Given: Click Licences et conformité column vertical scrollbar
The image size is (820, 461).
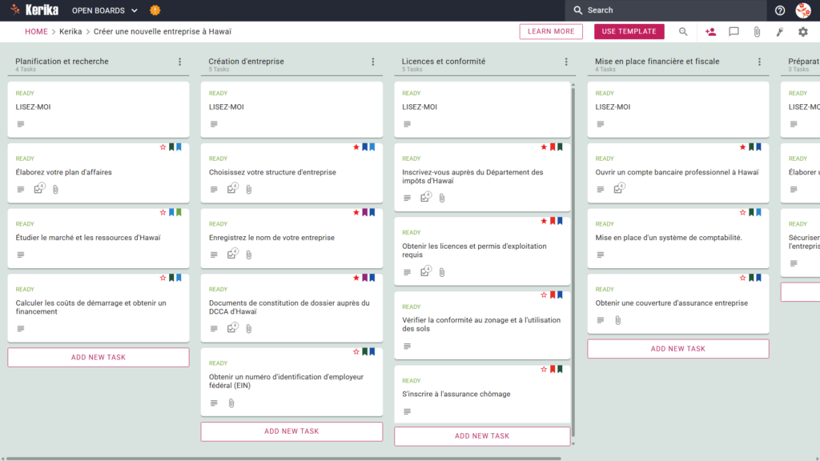Looking at the screenshot, I should coord(573,262).
